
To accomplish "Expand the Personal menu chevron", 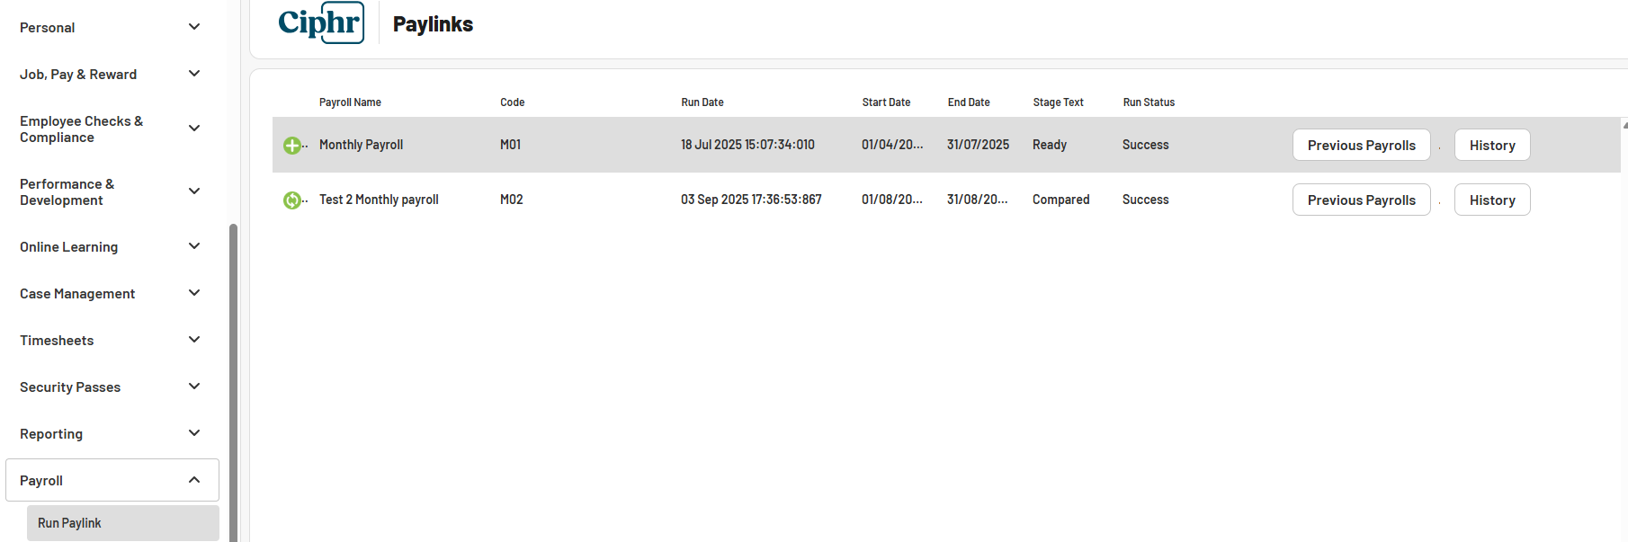I will coord(194,27).
